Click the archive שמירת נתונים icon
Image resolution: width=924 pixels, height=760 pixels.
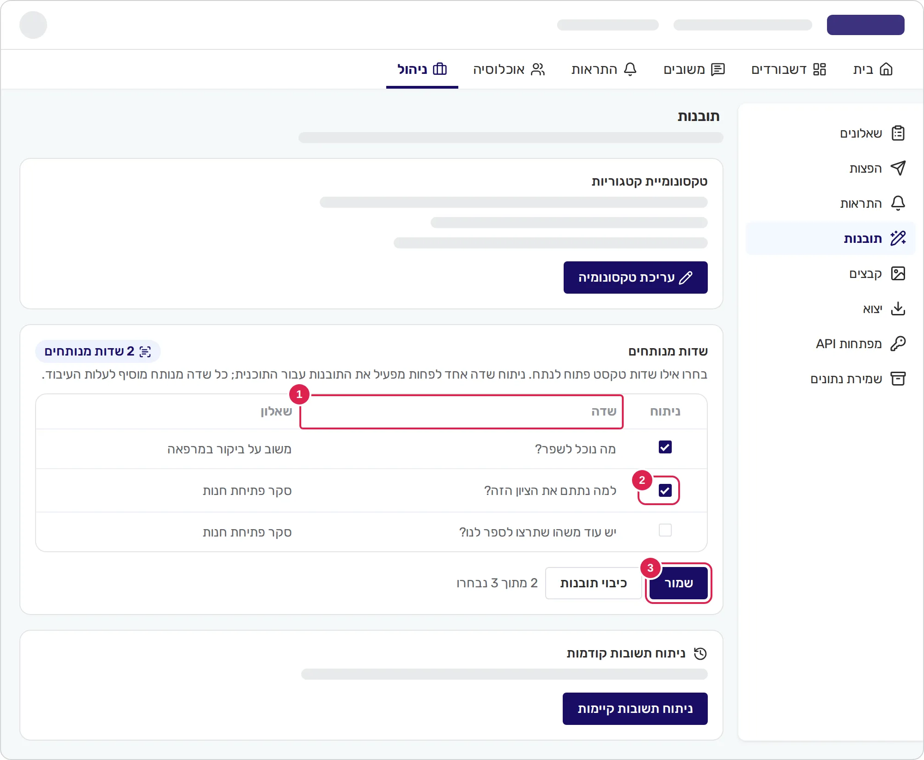coord(898,379)
